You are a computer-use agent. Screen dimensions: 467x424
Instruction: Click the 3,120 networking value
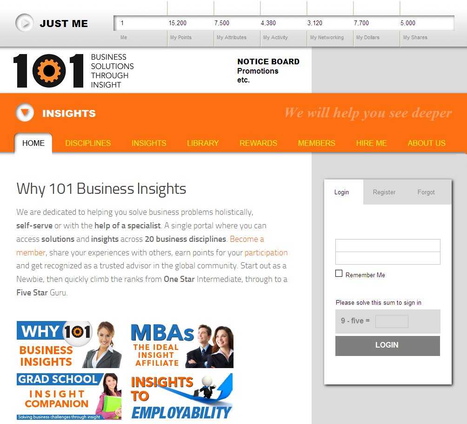[x=315, y=23]
